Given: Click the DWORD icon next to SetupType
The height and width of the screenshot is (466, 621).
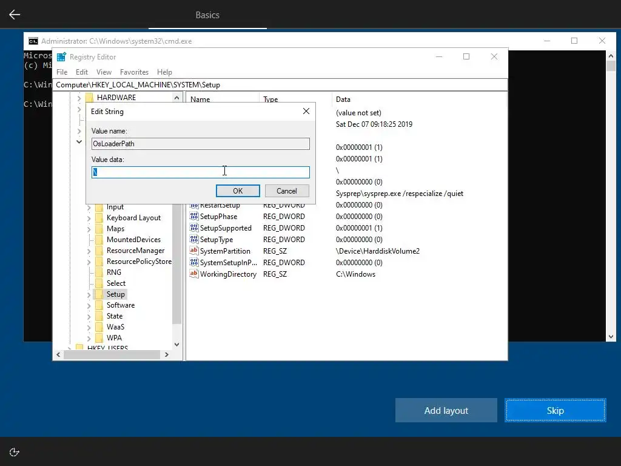Looking at the screenshot, I should 193,239.
